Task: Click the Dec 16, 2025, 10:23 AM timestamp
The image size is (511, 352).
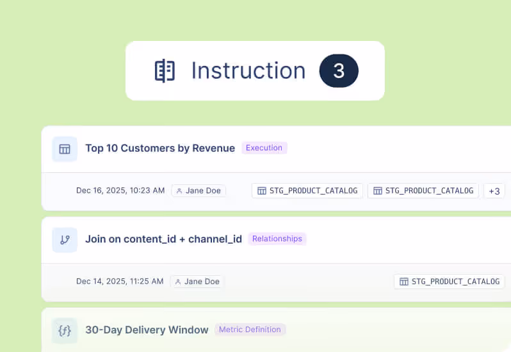Action: 120,191
